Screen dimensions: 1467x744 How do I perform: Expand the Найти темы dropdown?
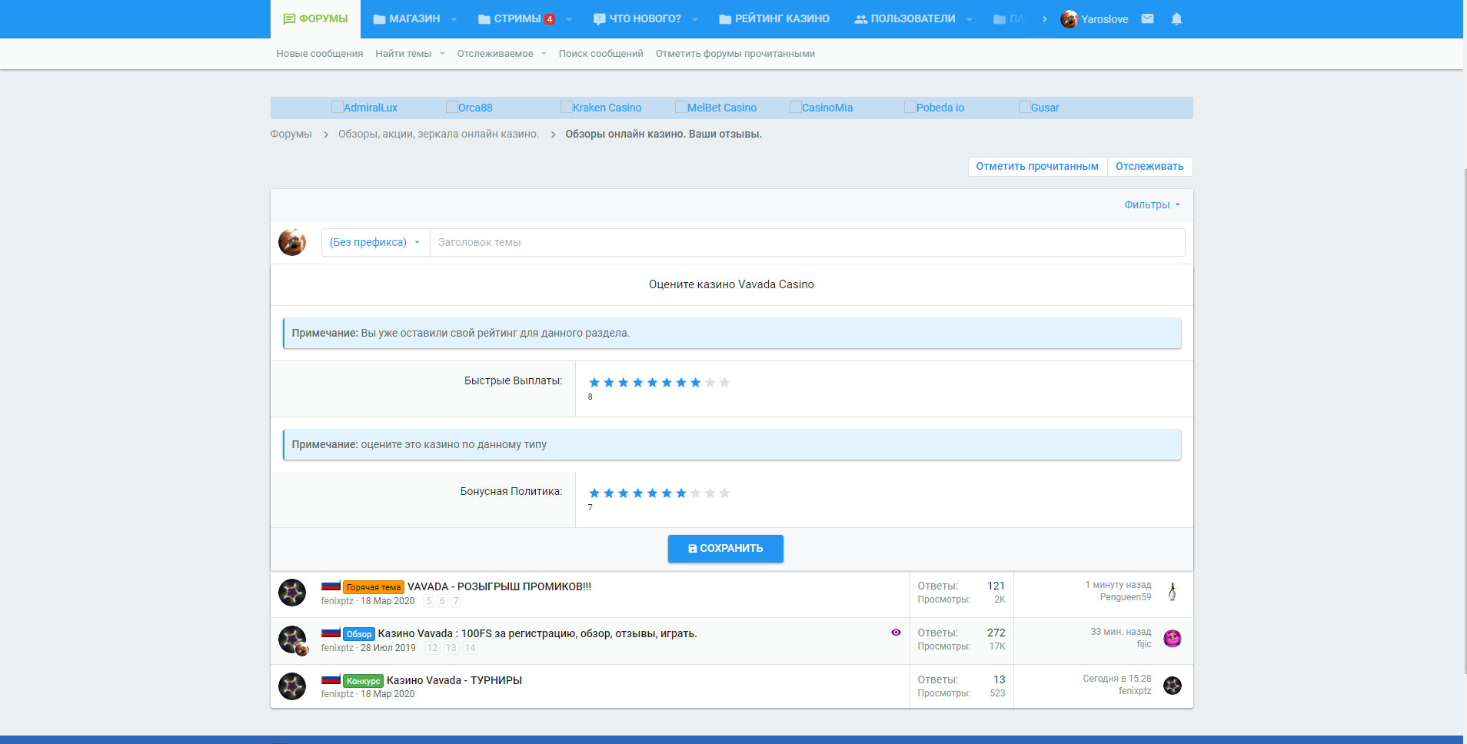(x=442, y=54)
